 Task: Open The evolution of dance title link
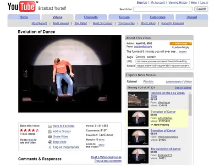point(165,149)
